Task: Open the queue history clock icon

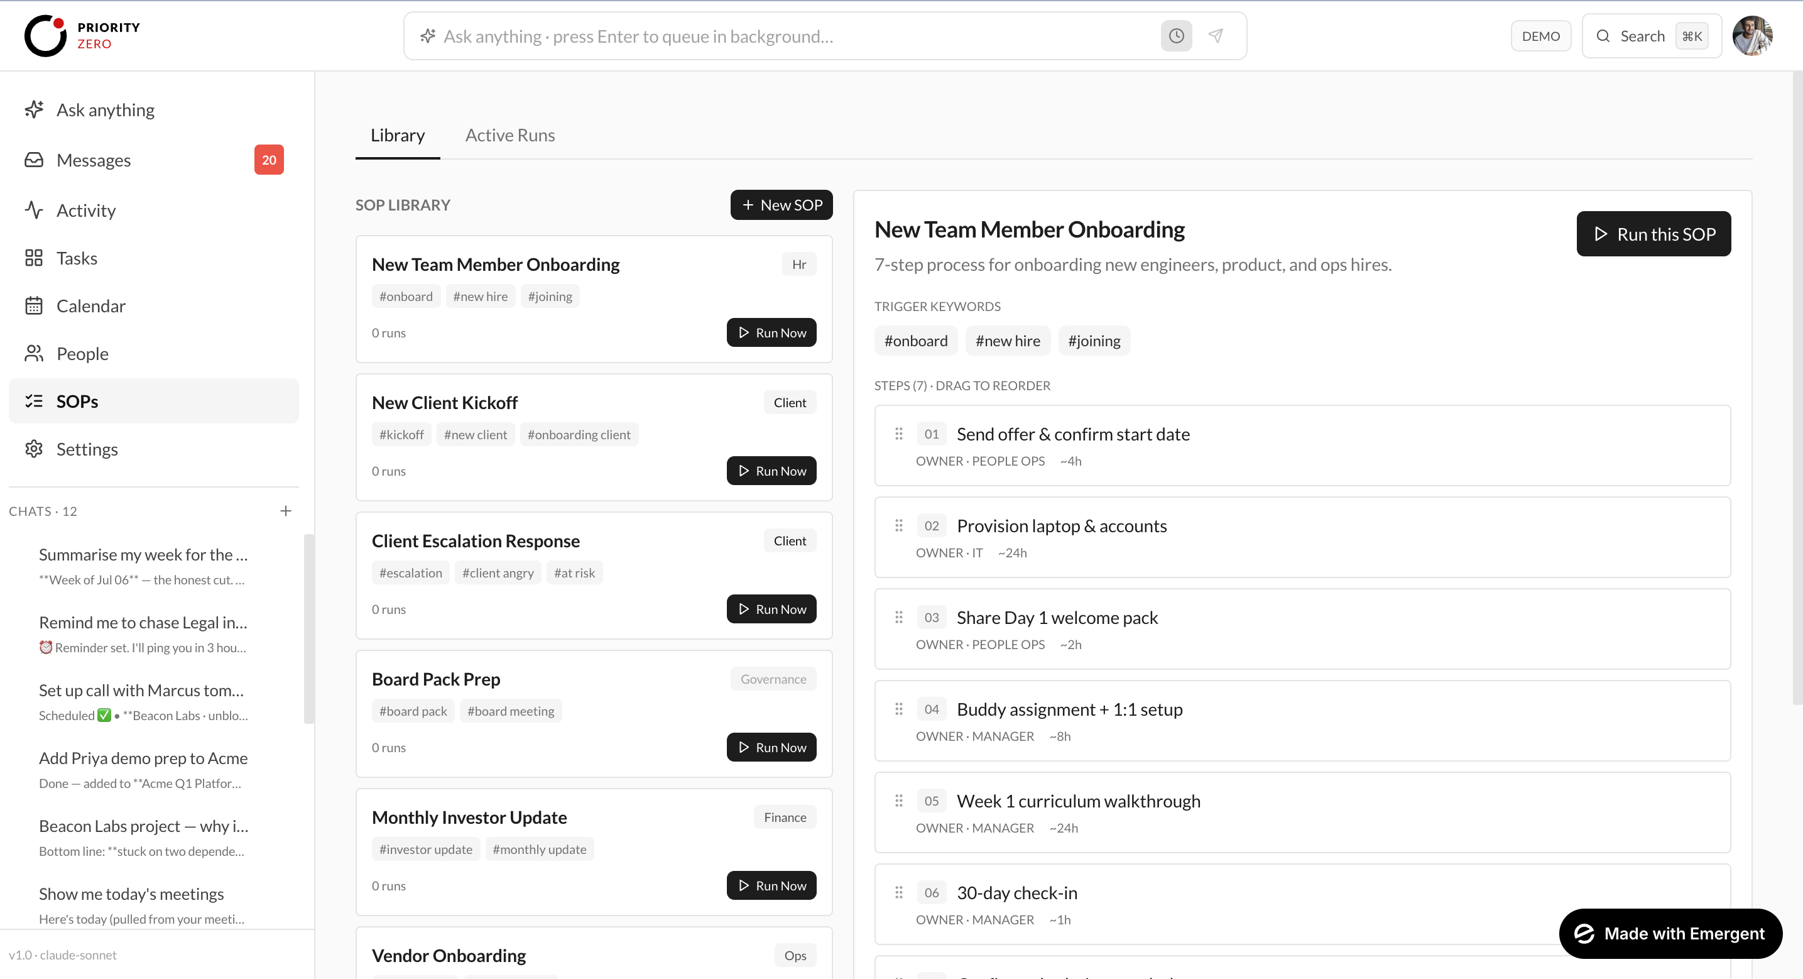Action: tap(1177, 36)
